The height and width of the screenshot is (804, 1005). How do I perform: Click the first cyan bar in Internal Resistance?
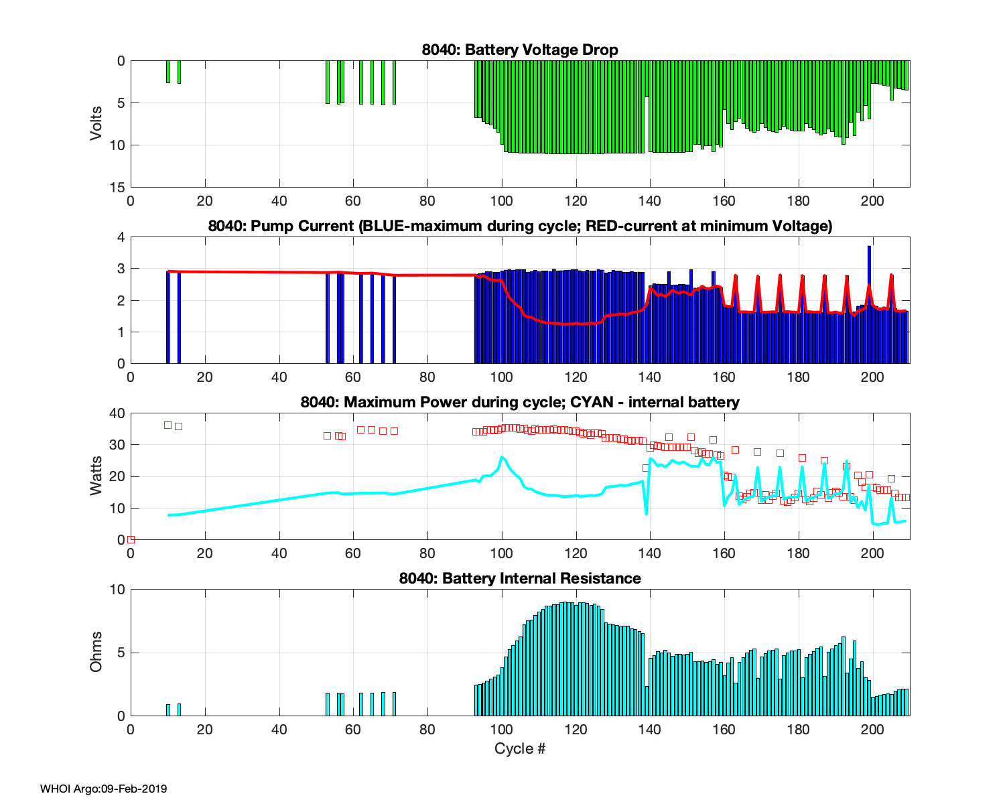click(x=168, y=710)
